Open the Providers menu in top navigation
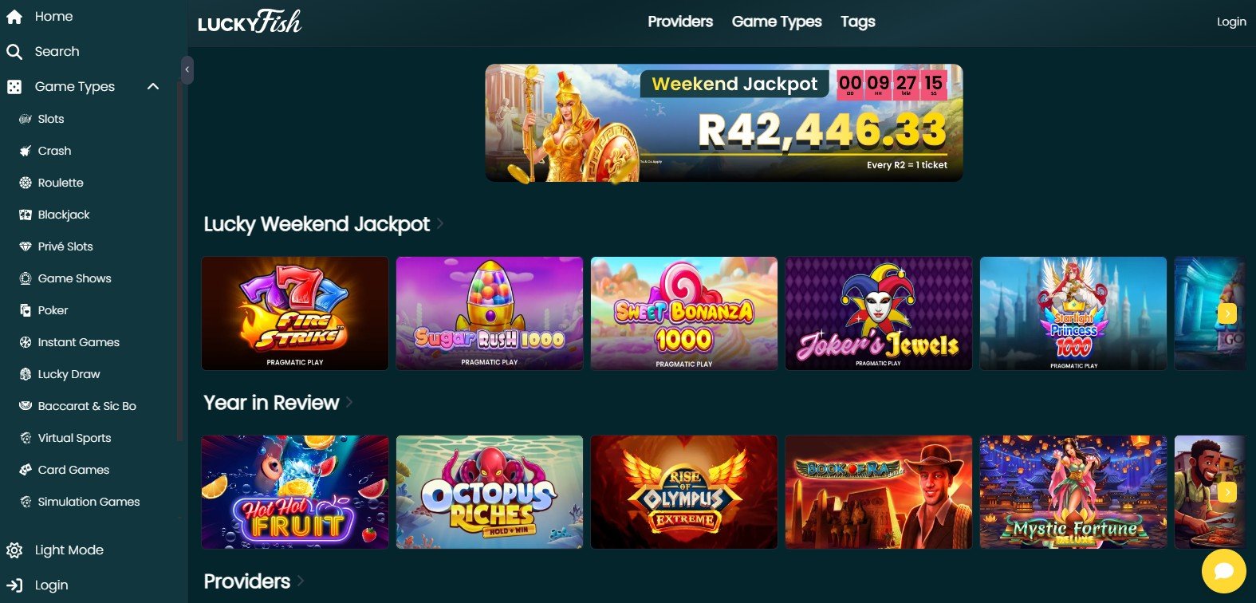 [x=680, y=22]
